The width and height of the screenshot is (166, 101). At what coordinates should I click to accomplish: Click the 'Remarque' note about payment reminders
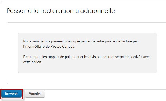tap(87, 59)
